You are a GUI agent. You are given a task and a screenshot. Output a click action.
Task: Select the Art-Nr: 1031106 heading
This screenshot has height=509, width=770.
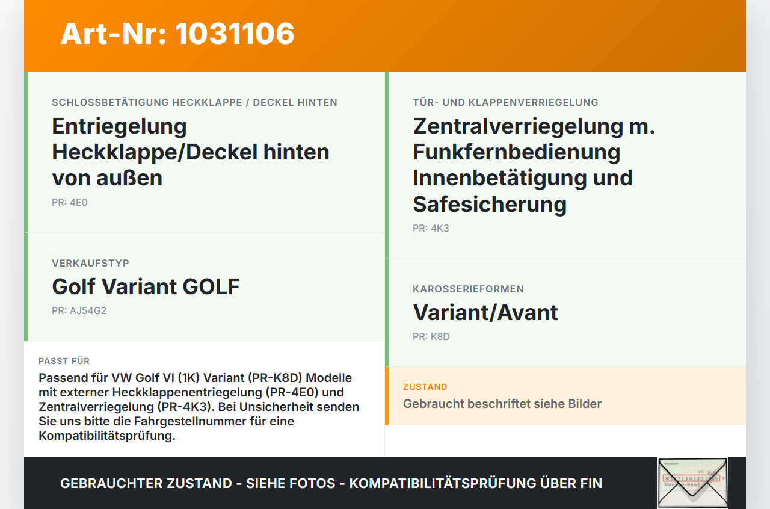tap(177, 34)
